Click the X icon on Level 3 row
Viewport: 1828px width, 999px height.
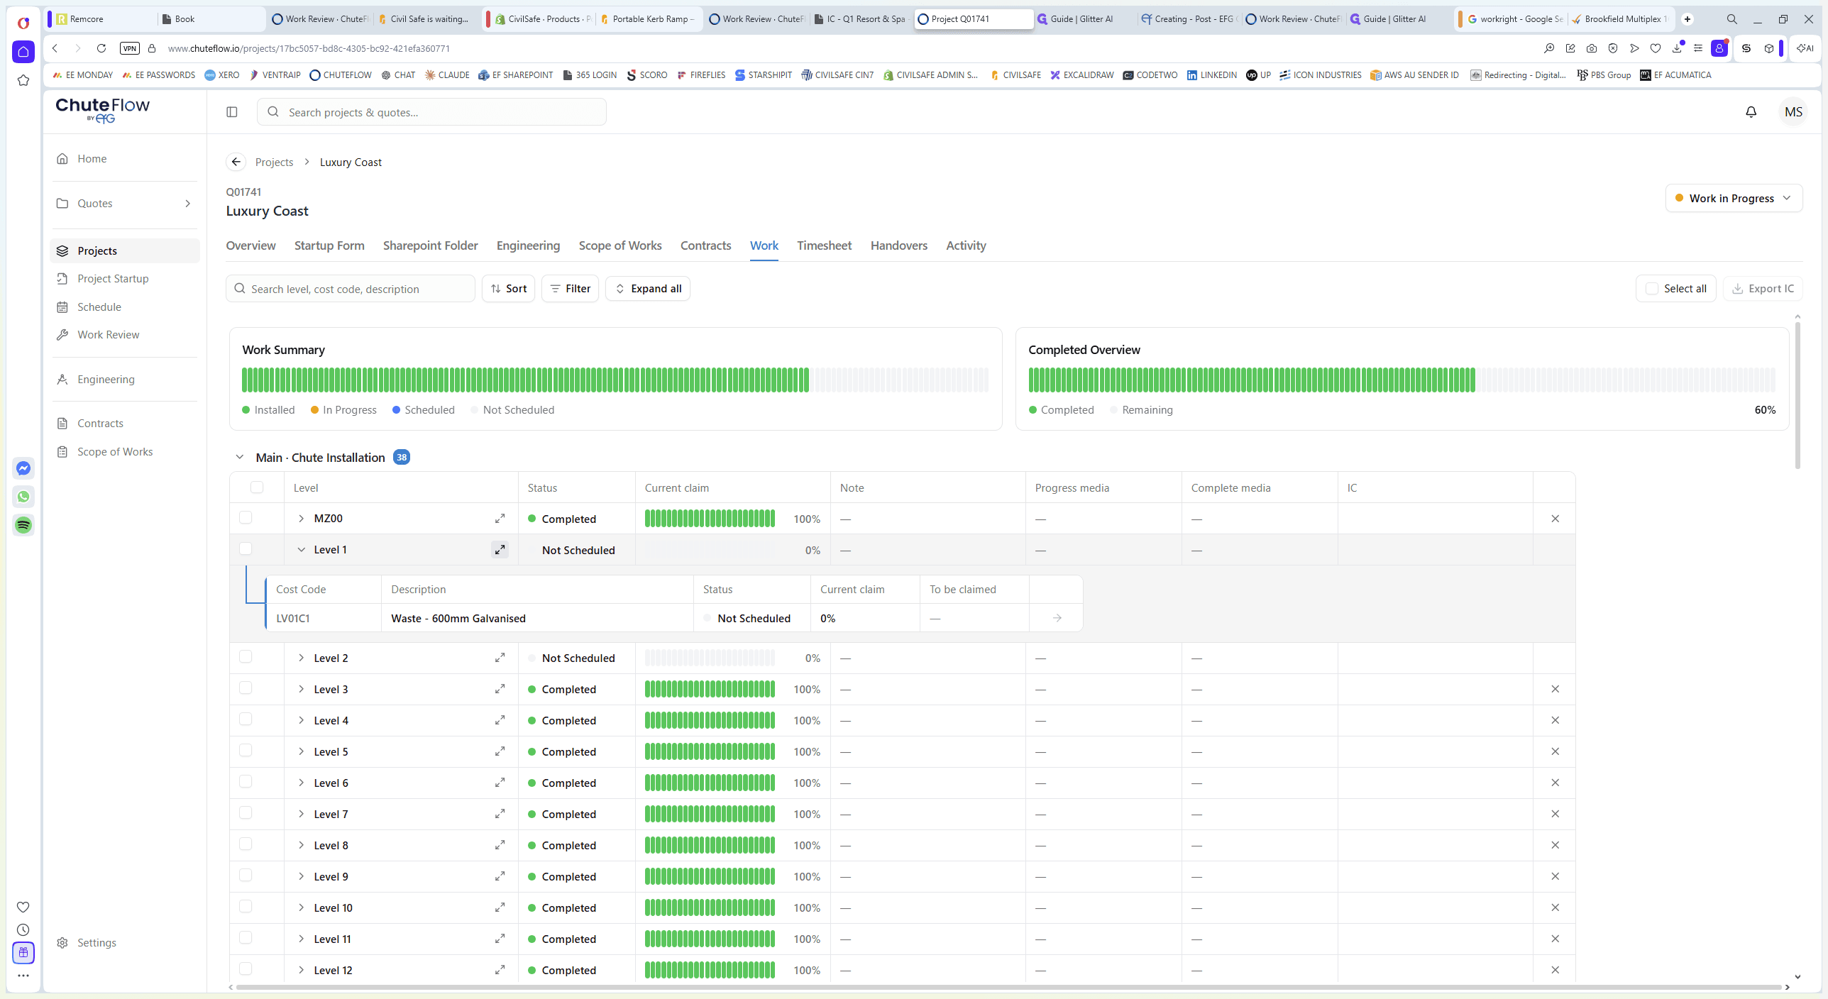pyautogui.click(x=1555, y=689)
